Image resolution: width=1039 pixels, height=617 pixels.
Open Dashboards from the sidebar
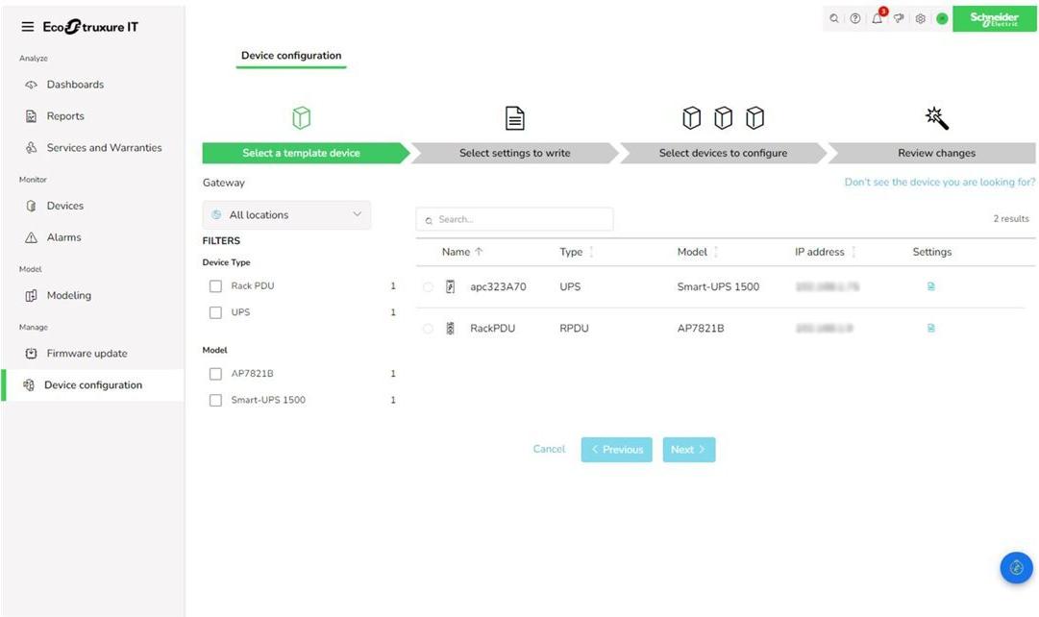75,85
